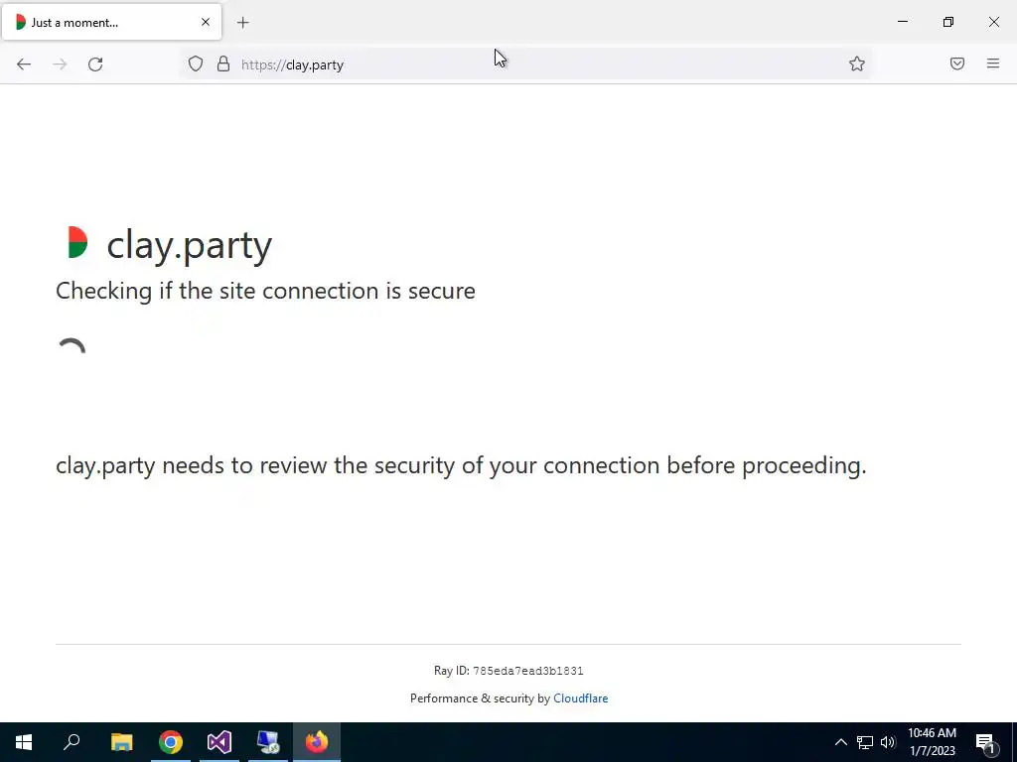Click the Ray ID value text
Viewport: 1017px width, 762px height.
528,672
